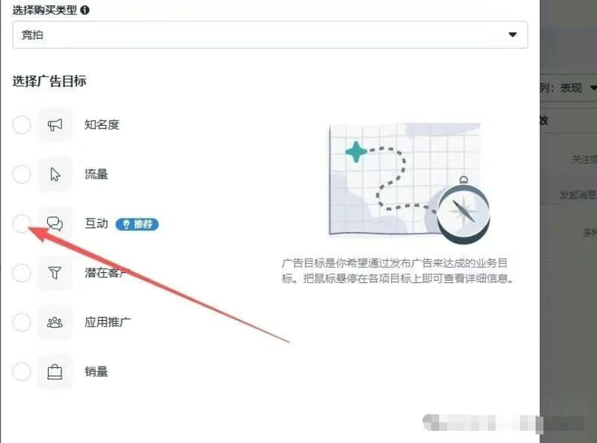This screenshot has height=443, width=597.
Task: Open the 竞拍 purchase type dropdown
Action: (270, 35)
